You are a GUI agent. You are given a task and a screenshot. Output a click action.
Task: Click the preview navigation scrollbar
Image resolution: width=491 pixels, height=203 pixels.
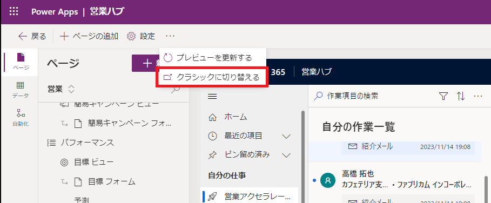[303, 157]
